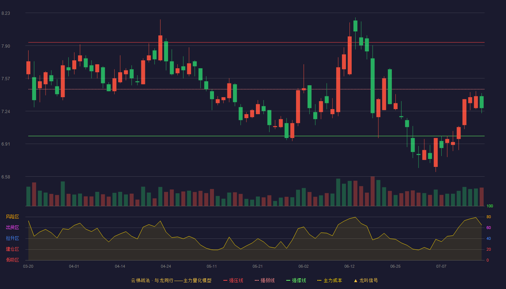Click the dotted pink horizontal line
The height and width of the screenshot is (289, 506).
coord(256,89)
